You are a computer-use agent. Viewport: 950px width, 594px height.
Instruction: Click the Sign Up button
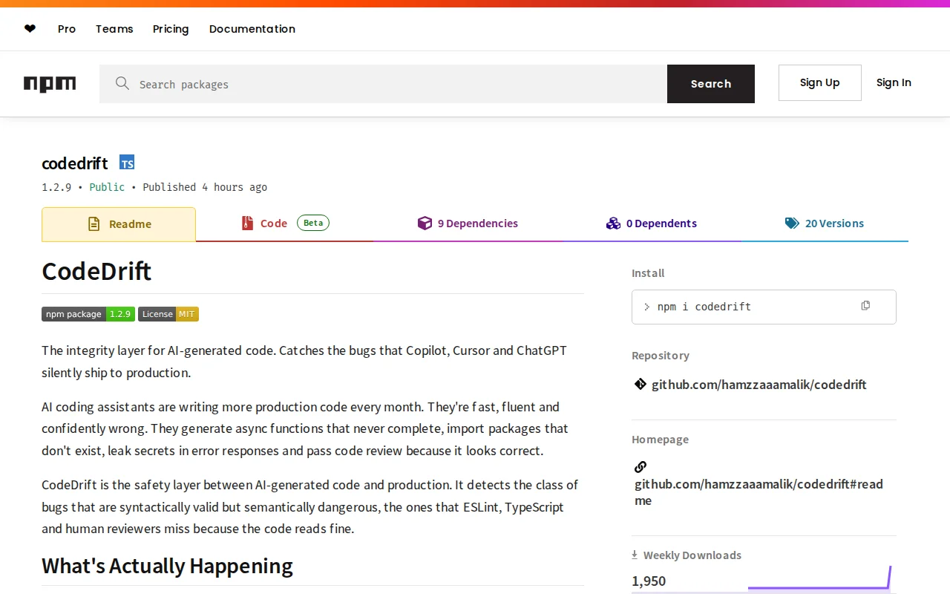point(820,82)
